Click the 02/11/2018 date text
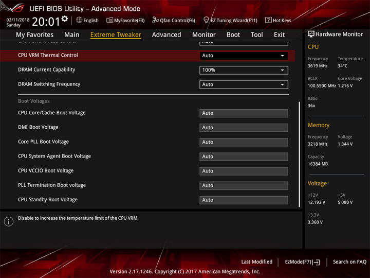This screenshot has height=278, width=370. click(x=17, y=20)
